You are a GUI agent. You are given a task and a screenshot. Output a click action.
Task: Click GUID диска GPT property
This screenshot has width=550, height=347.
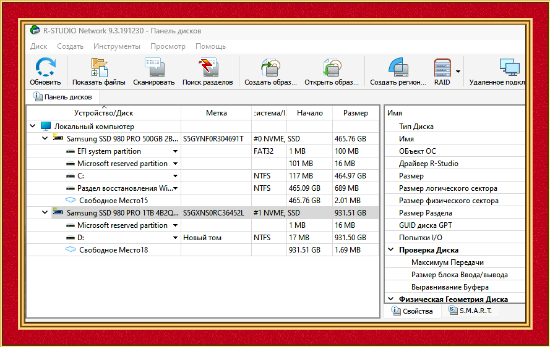(x=455, y=225)
